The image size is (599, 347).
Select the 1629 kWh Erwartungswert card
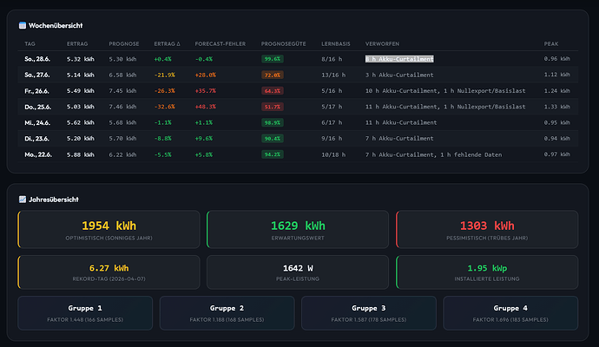click(298, 229)
